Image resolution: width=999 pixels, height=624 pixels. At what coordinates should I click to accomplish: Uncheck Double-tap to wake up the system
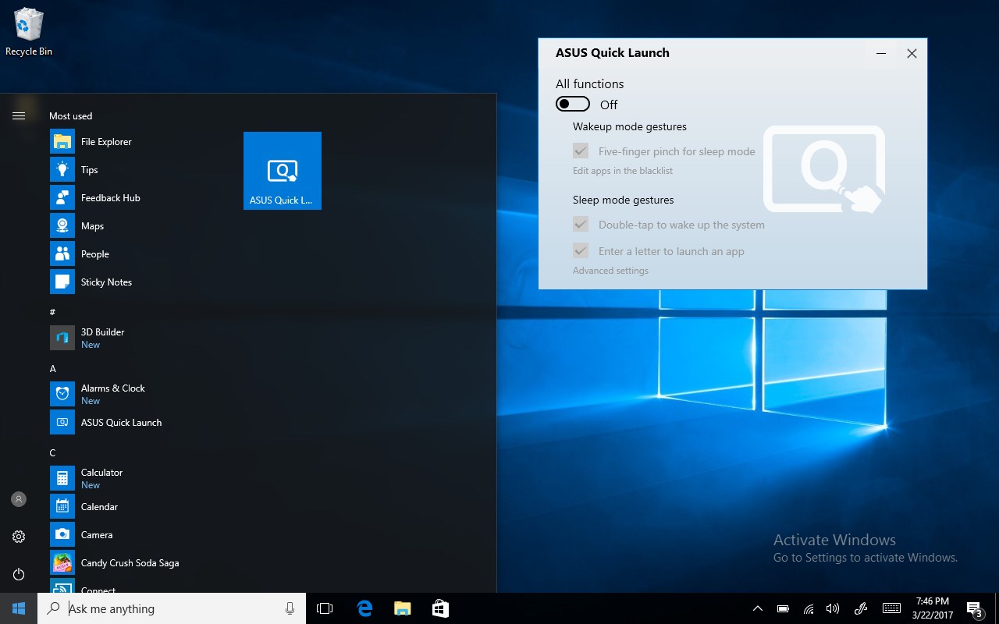click(x=581, y=224)
